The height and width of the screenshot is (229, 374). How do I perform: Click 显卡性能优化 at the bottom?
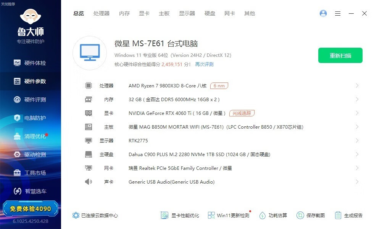coord(180,215)
